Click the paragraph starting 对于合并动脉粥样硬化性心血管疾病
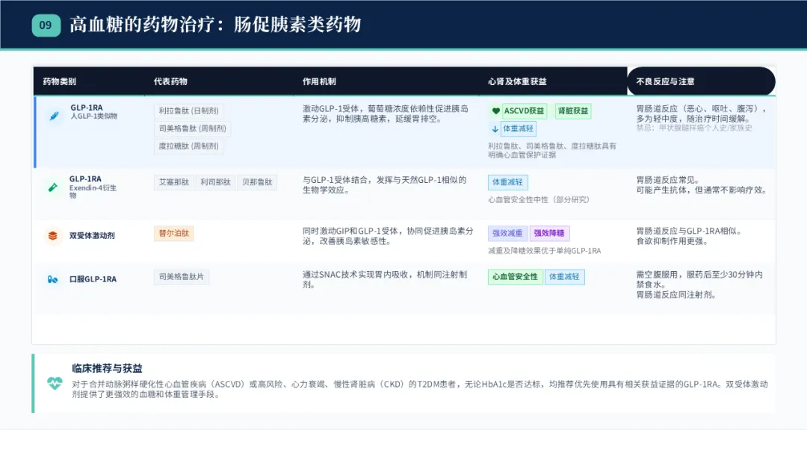807x454 pixels. 419,389
